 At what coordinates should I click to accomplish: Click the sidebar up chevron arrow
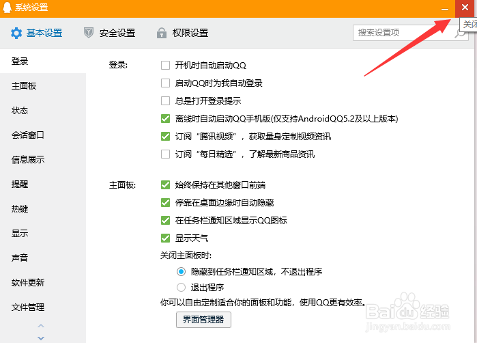41,326
